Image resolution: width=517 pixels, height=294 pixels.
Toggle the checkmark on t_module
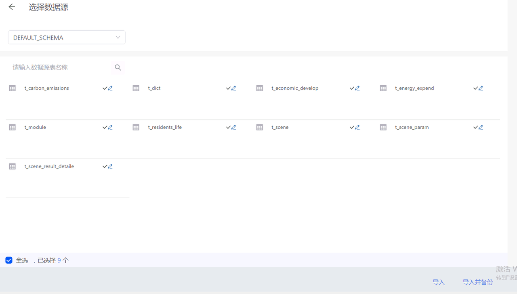[105, 127]
